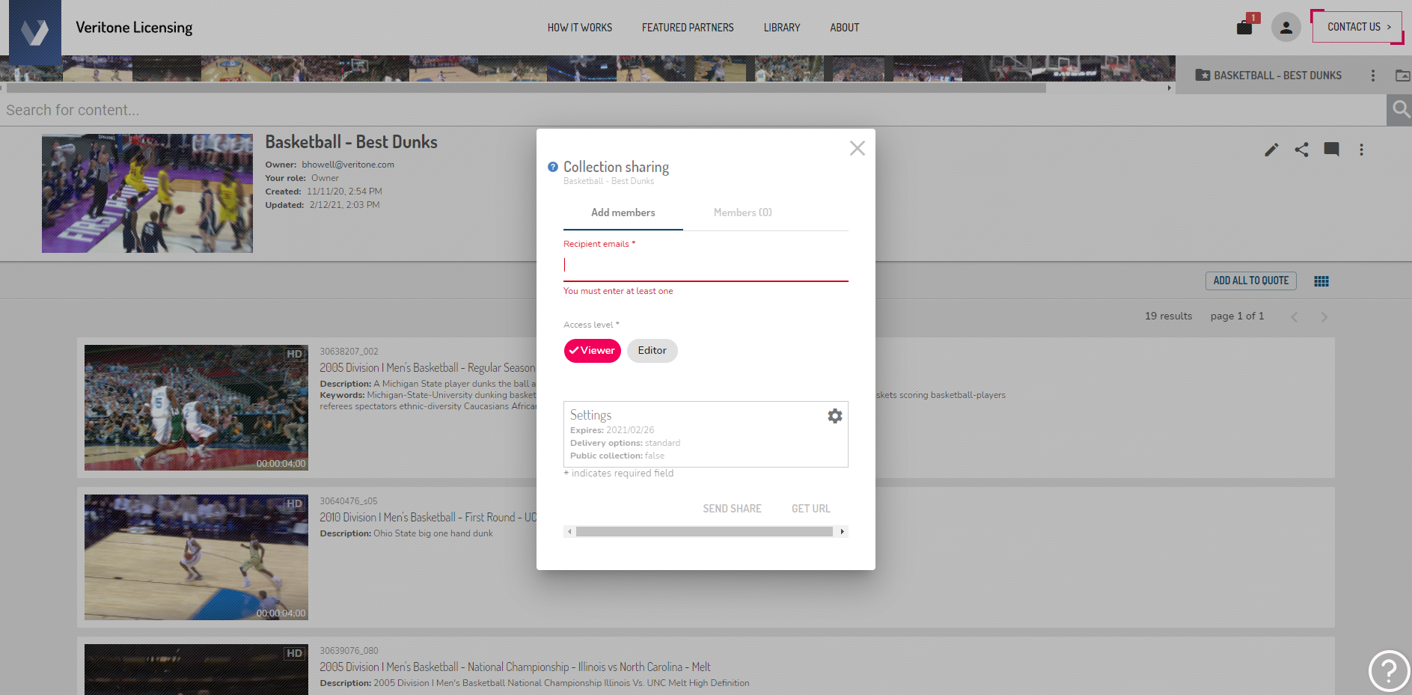Click the Search for content field
Image resolution: width=1412 pixels, height=695 pixels.
pos(693,110)
